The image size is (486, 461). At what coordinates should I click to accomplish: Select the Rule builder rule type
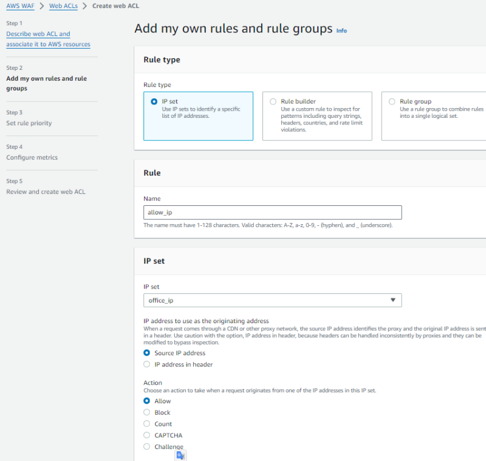click(273, 101)
